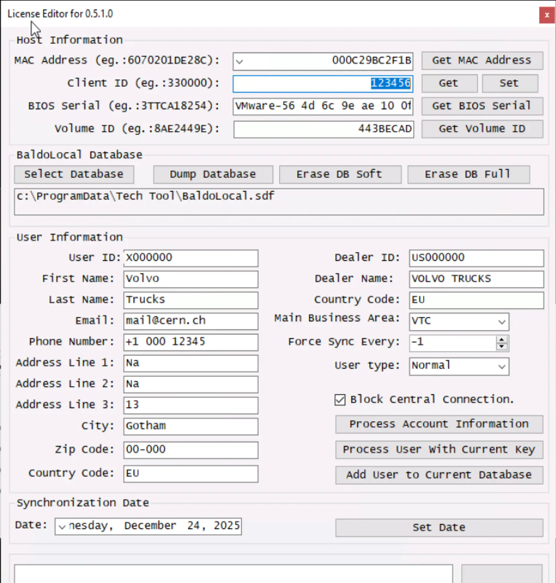Focus the Dealer Name text field
The width and height of the screenshot is (556, 583).
click(476, 279)
